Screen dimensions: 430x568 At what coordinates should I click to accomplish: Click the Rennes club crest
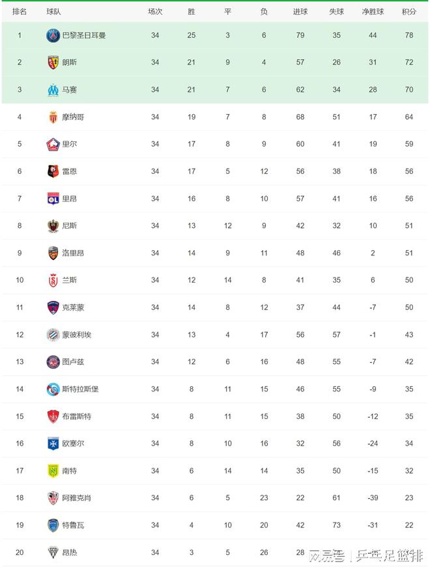53,171
